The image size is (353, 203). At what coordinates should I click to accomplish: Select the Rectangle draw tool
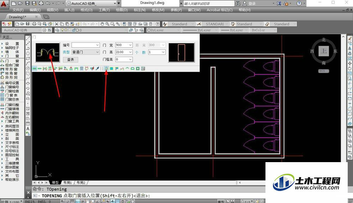click(x=28, y=58)
